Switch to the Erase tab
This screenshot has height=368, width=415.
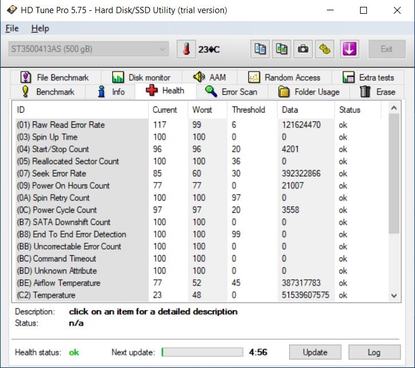click(377, 92)
